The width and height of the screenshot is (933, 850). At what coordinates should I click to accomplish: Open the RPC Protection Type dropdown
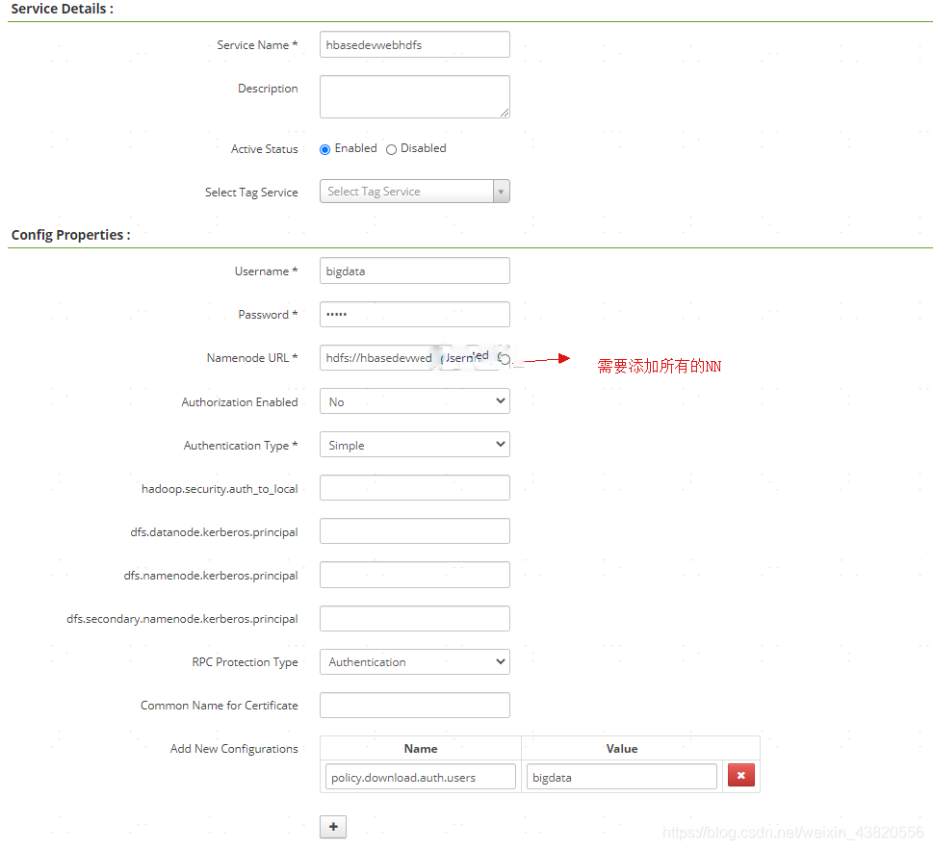pyautogui.click(x=414, y=661)
